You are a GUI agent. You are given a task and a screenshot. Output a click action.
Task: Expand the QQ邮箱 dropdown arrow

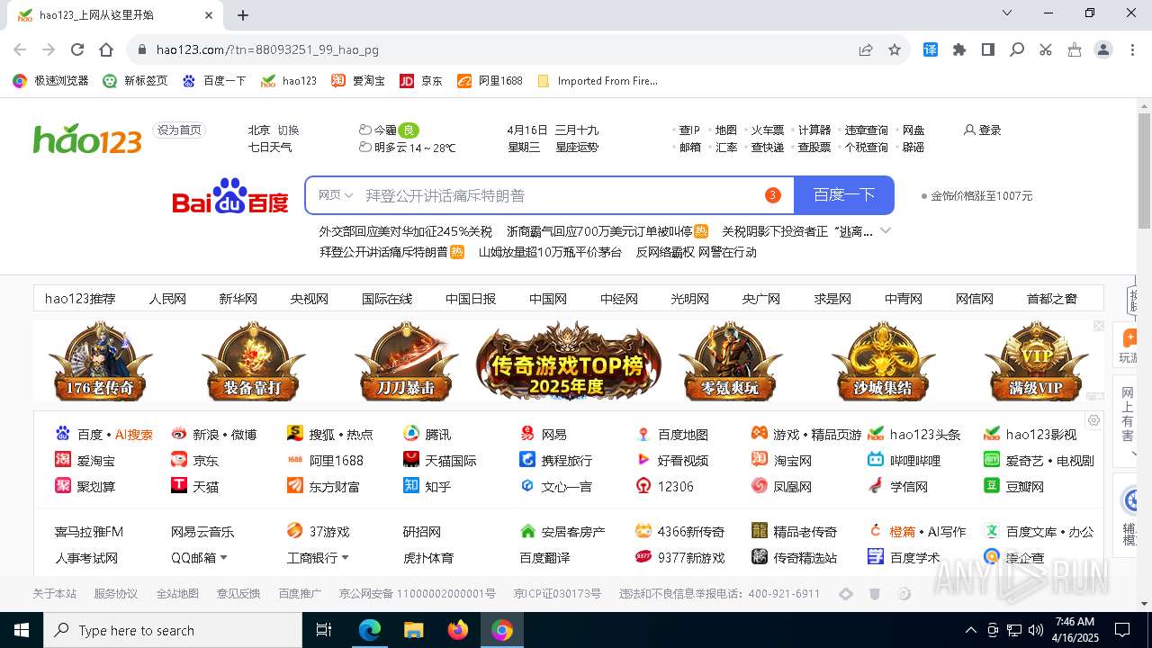223,558
